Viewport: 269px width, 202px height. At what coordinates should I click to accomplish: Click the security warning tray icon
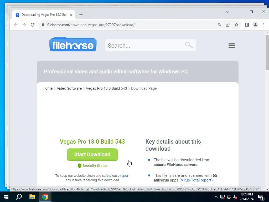pyautogui.click(x=223, y=197)
